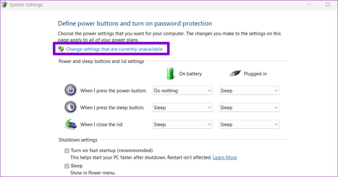Maximize the System Settings window

click(328, 5)
